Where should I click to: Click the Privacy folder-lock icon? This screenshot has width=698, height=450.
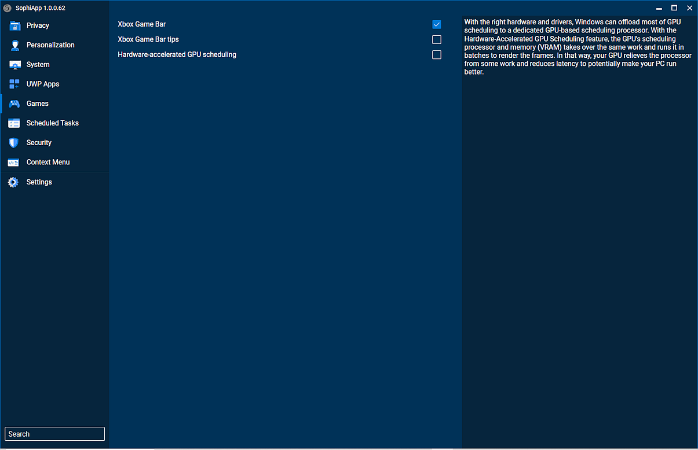pyautogui.click(x=14, y=25)
